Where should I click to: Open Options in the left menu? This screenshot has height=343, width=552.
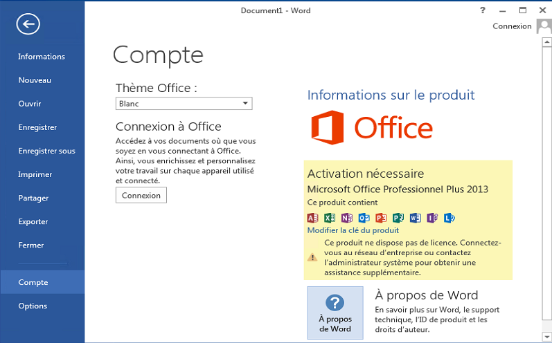[33, 306]
